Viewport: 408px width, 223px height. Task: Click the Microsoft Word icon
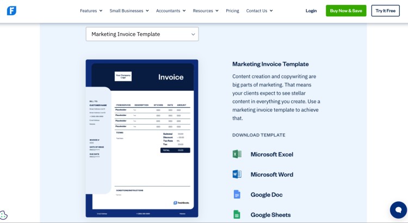tap(237, 174)
